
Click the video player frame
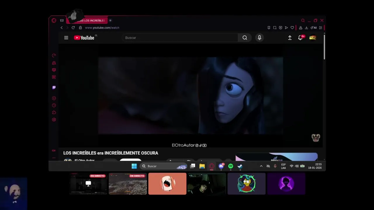(x=191, y=96)
